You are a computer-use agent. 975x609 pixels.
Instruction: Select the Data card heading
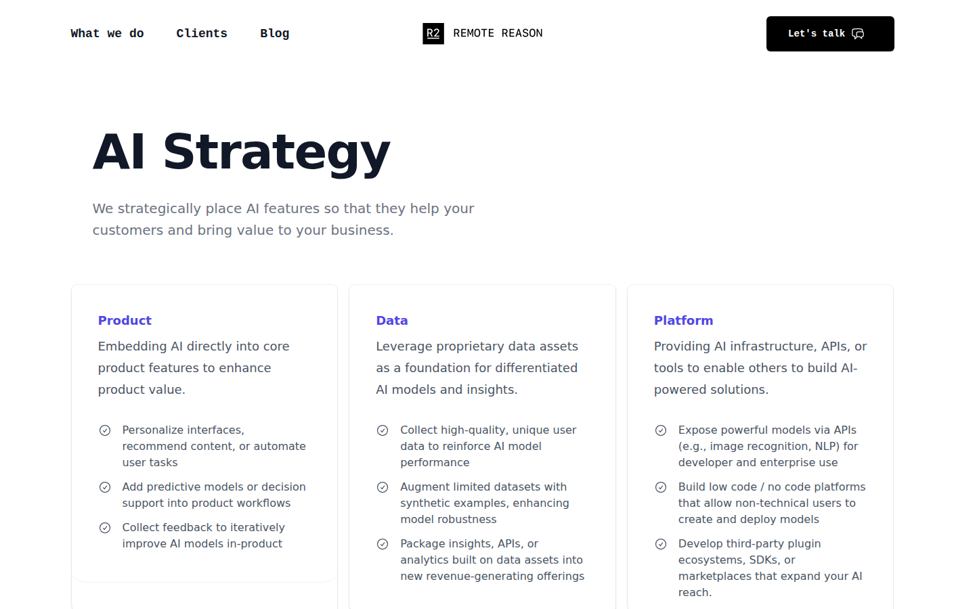[392, 320]
